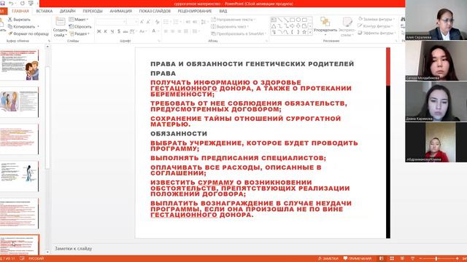Switch to ДИЗАЙН ribbon tab
The width and height of the screenshot is (467, 262).
(x=68, y=11)
